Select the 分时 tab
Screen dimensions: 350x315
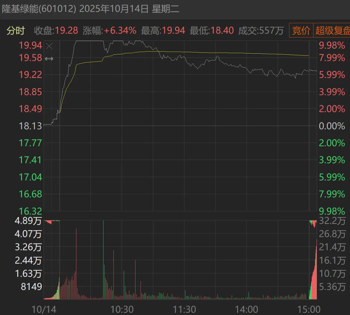pos(16,31)
